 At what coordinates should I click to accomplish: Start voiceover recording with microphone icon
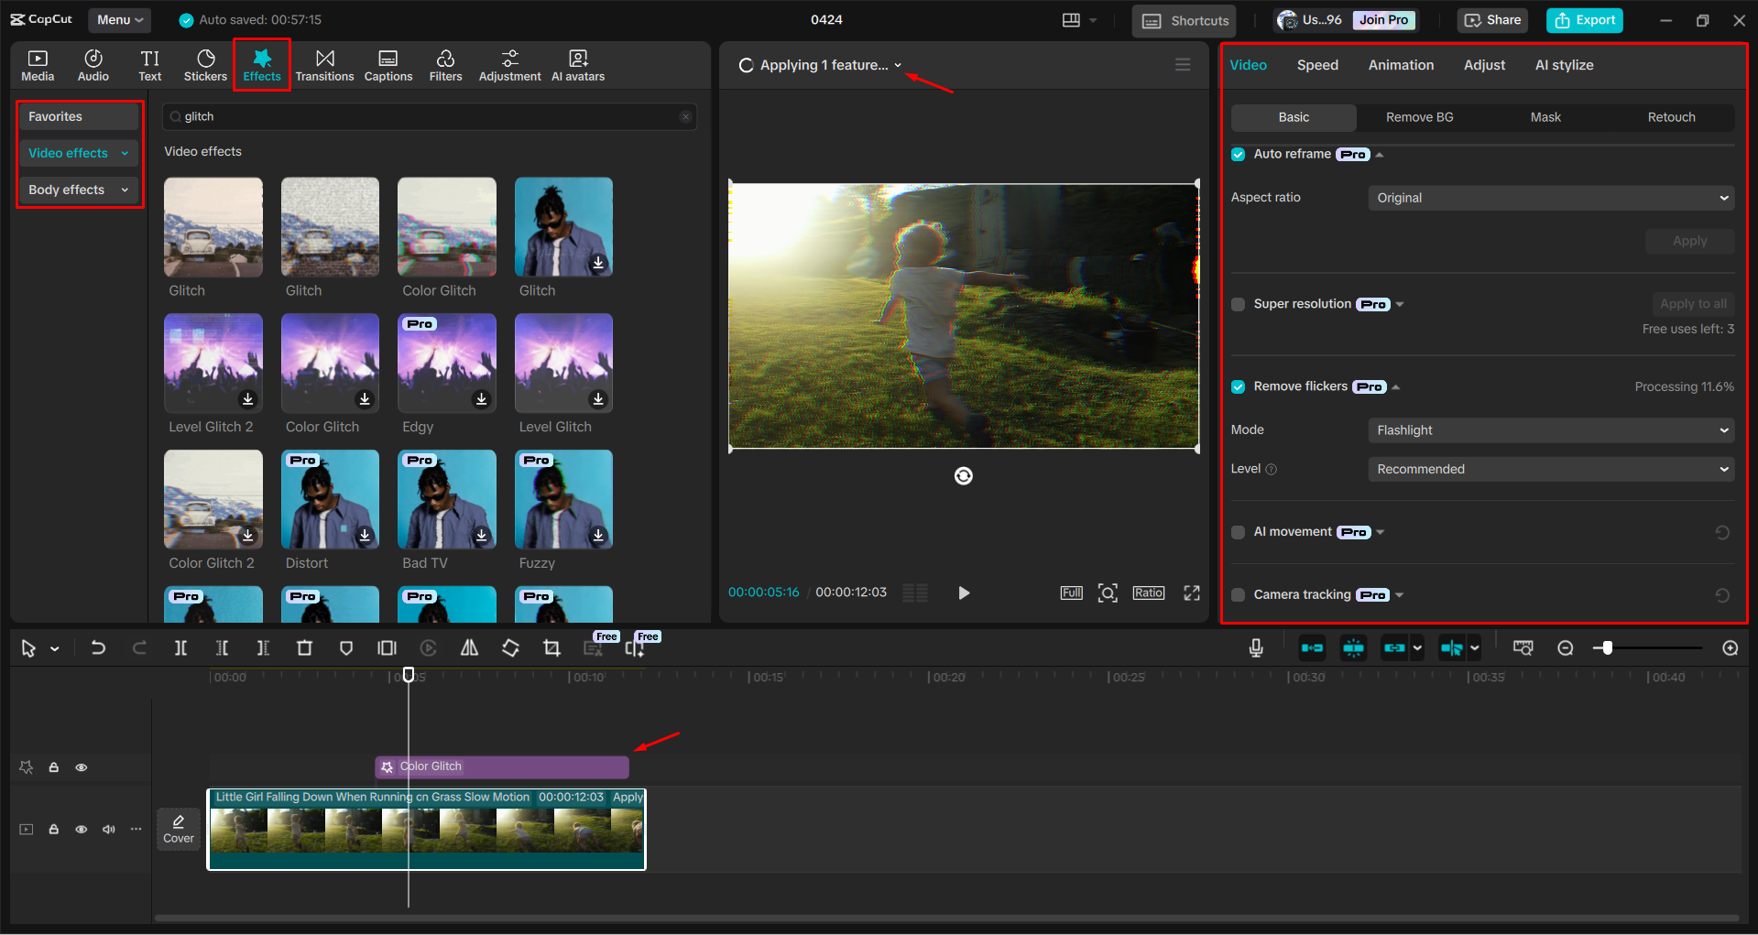point(1256,648)
